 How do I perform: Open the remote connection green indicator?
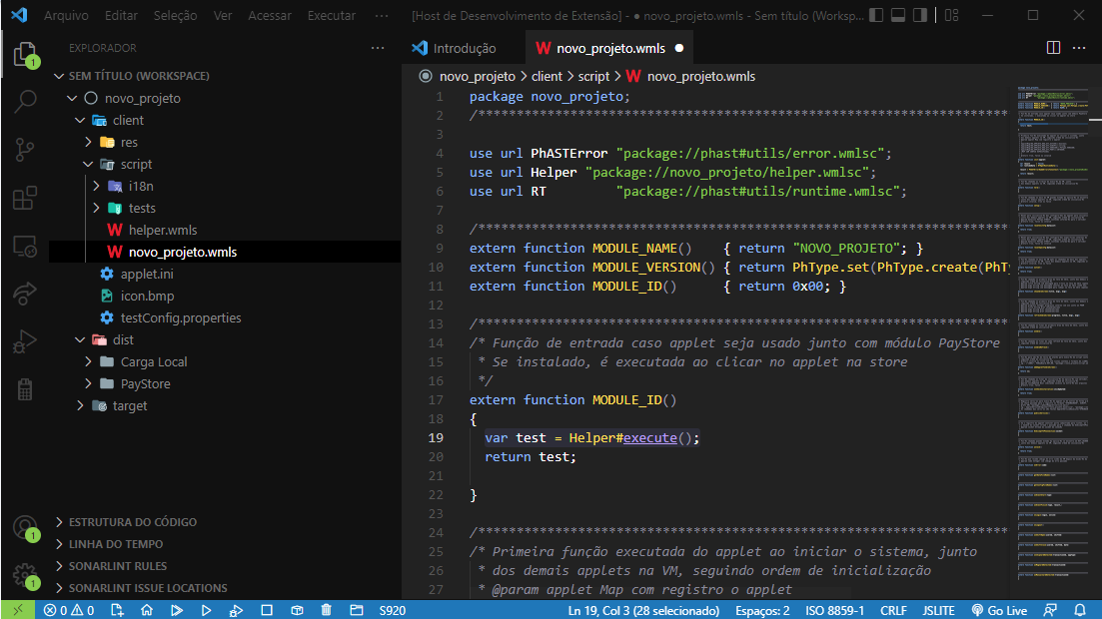(17, 608)
